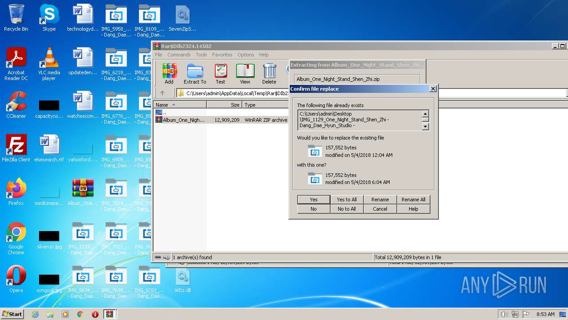Click Yes to replace the file
The width and height of the screenshot is (568, 320).
tap(314, 200)
